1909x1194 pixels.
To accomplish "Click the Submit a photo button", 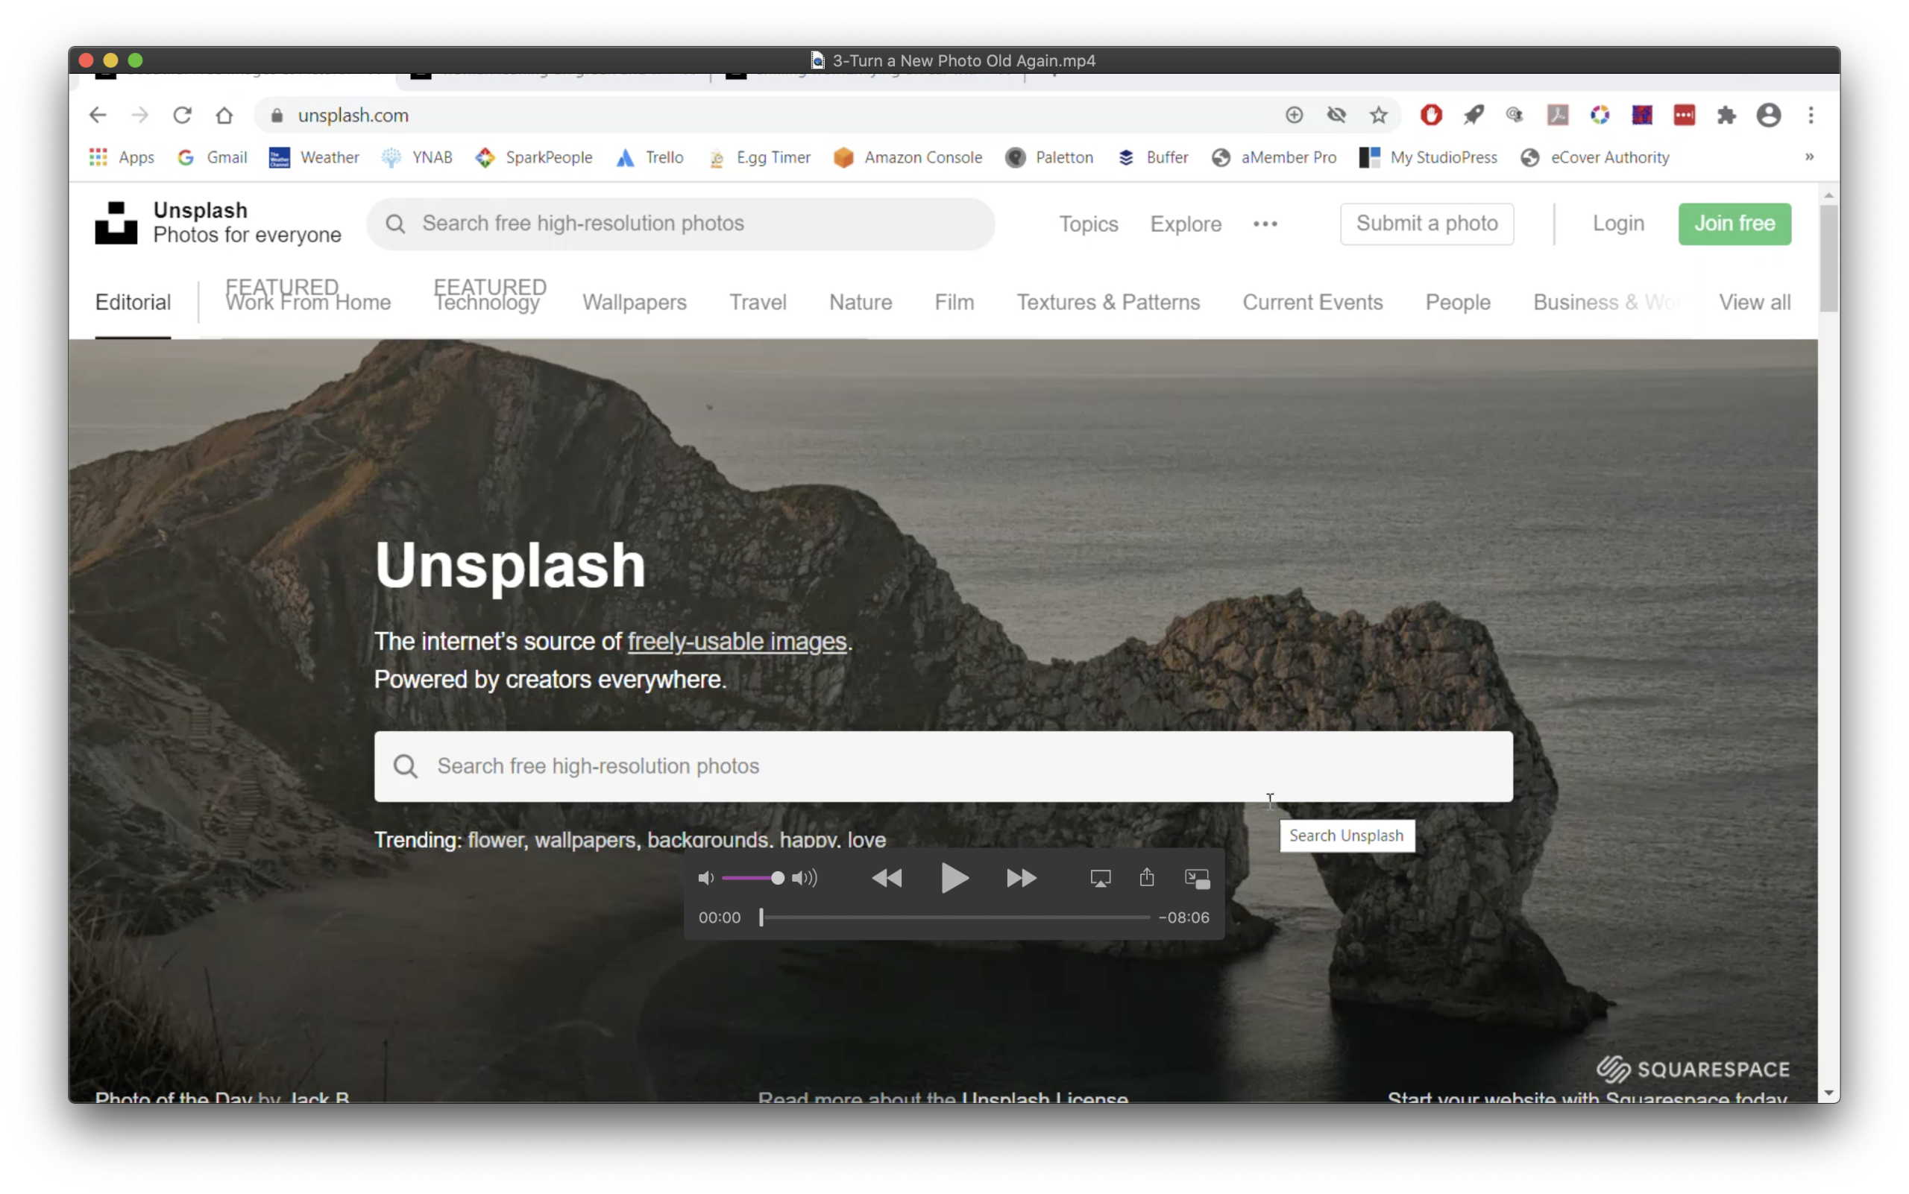I will point(1427,224).
